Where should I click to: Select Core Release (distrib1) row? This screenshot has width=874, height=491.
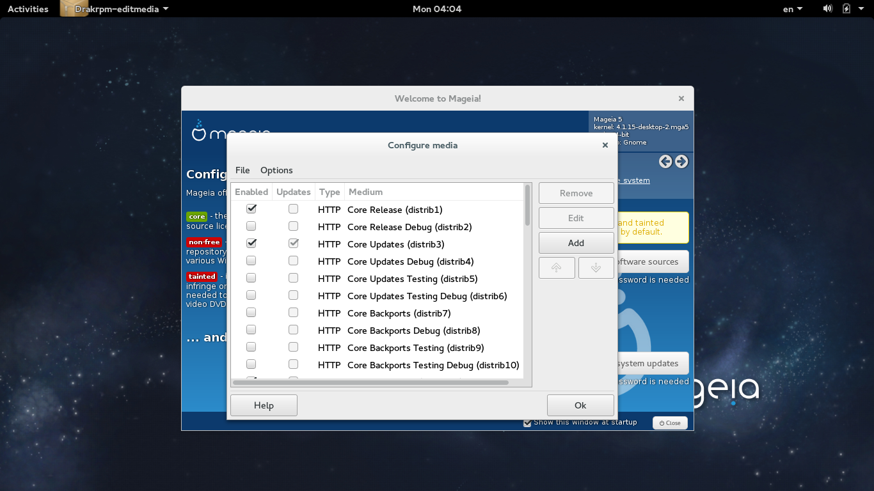pyautogui.click(x=377, y=209)
